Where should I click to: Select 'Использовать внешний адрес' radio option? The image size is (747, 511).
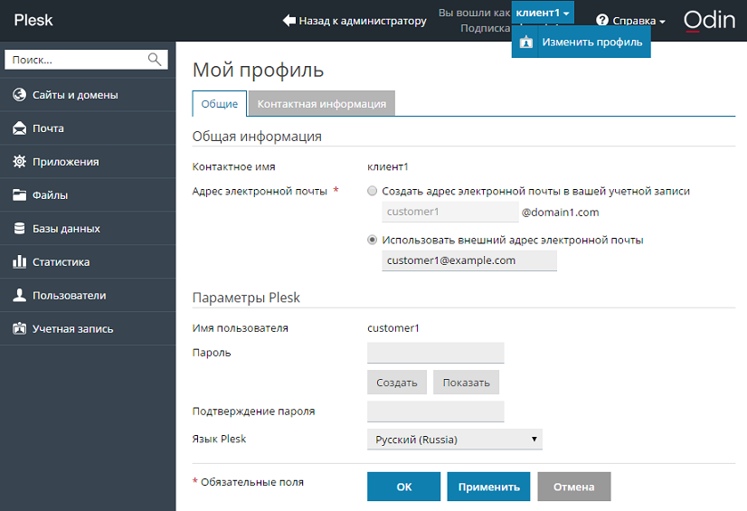[372, 240]
